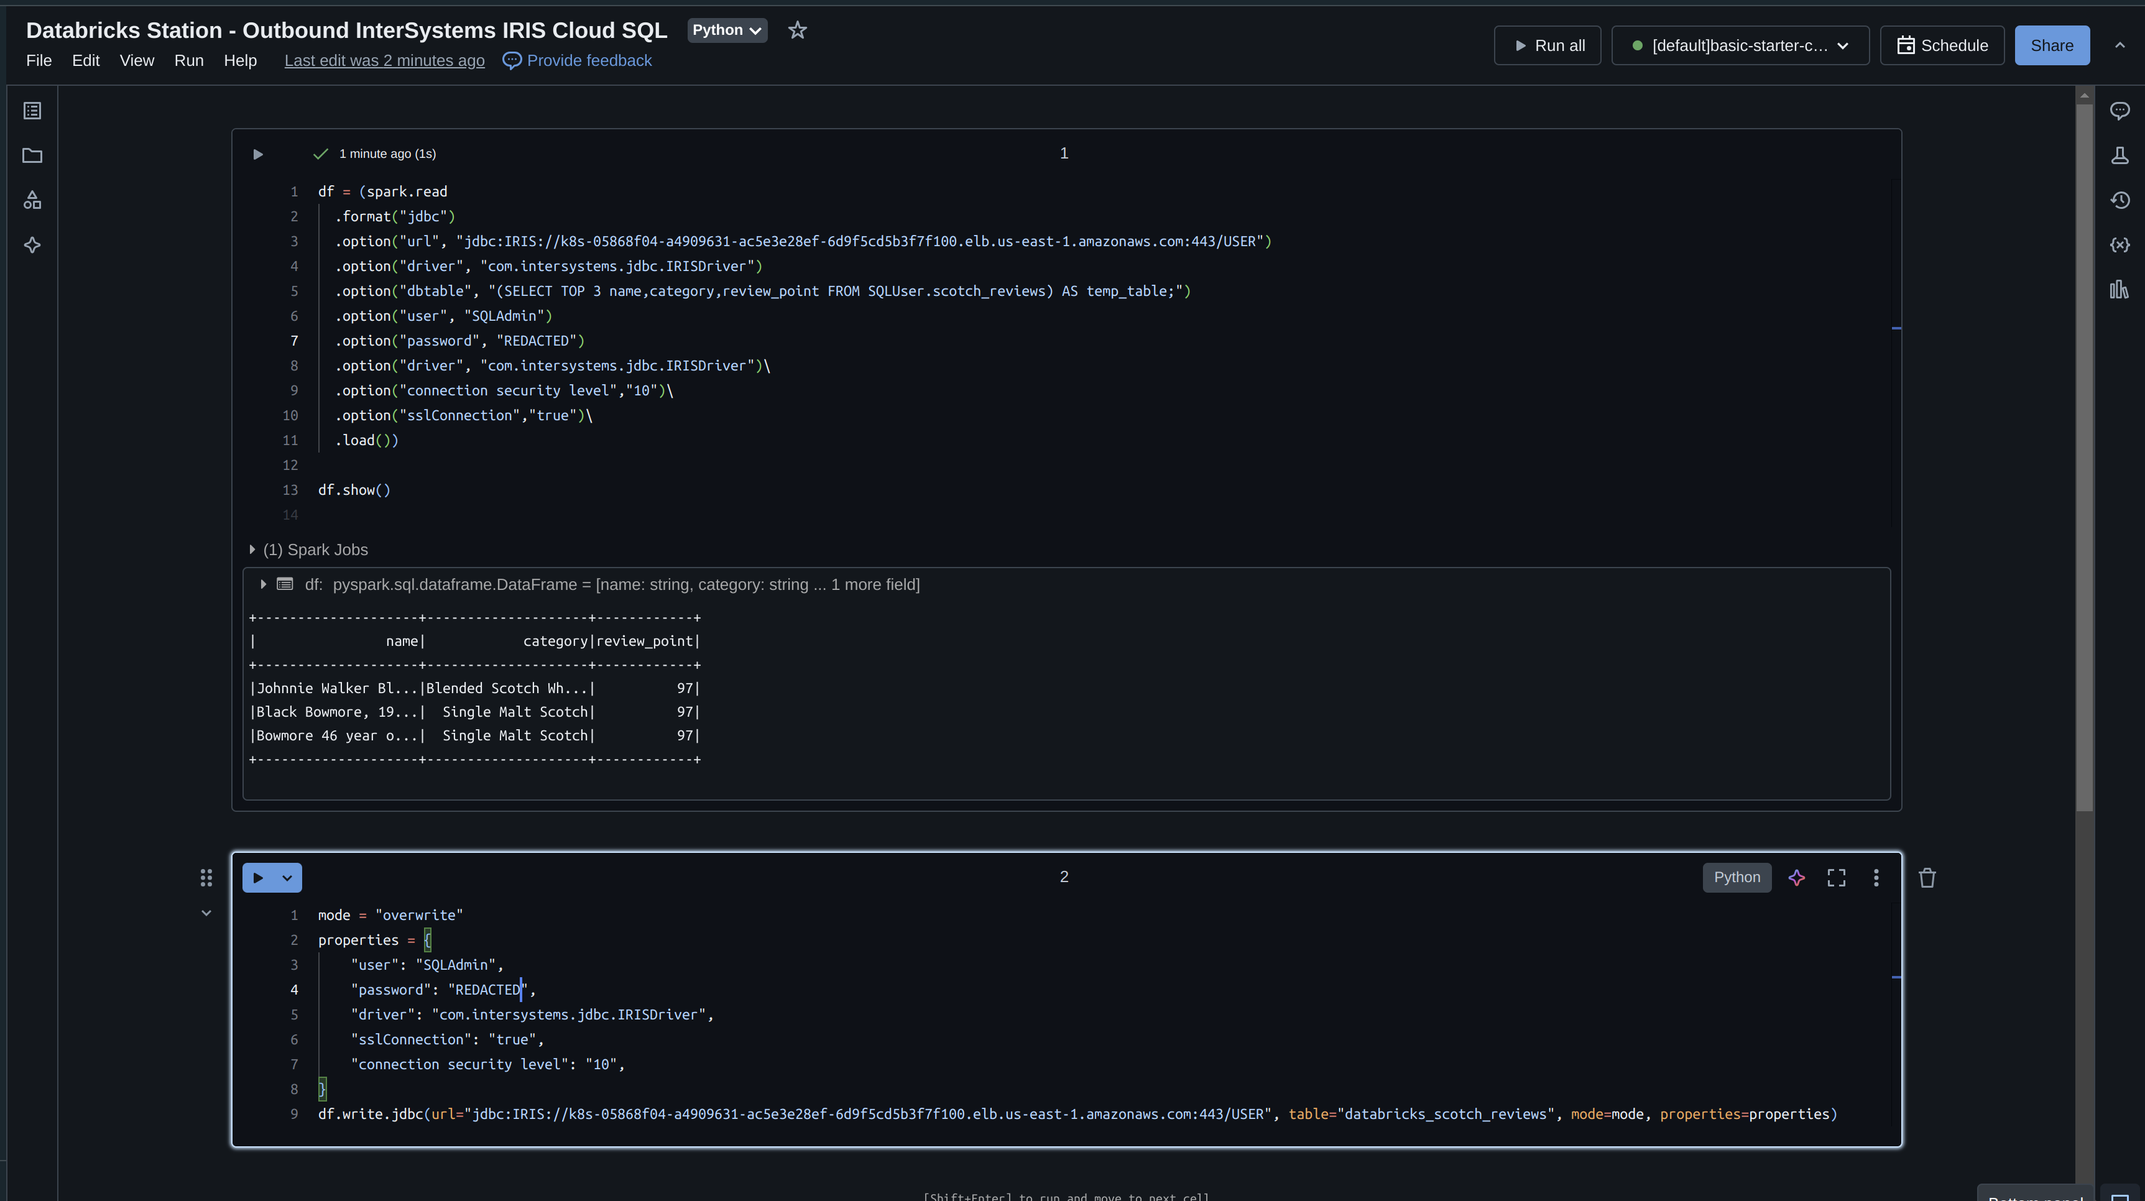Delete cell 2 with trash icon
This screenshot has width=2145, height=1201.
point(1927,877)
